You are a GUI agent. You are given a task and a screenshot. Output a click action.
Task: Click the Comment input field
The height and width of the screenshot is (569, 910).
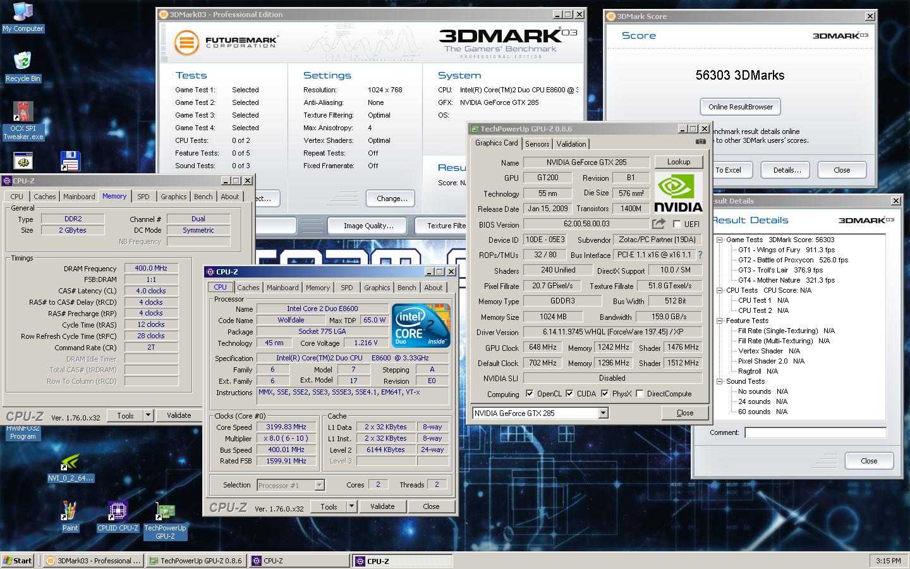click(815, 433)
